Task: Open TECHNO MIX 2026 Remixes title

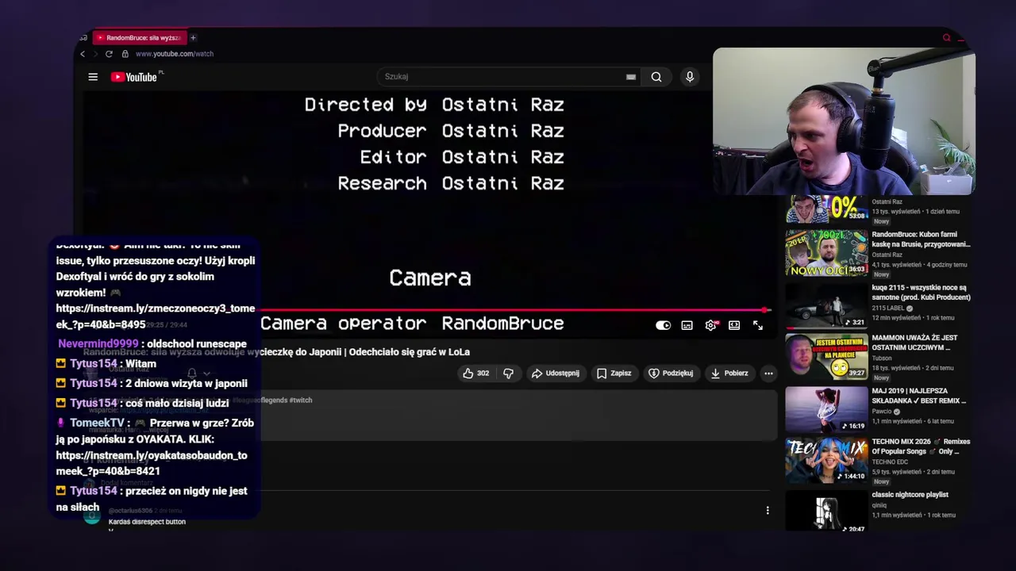Action: pyautogui.click(x=921, y=446)
